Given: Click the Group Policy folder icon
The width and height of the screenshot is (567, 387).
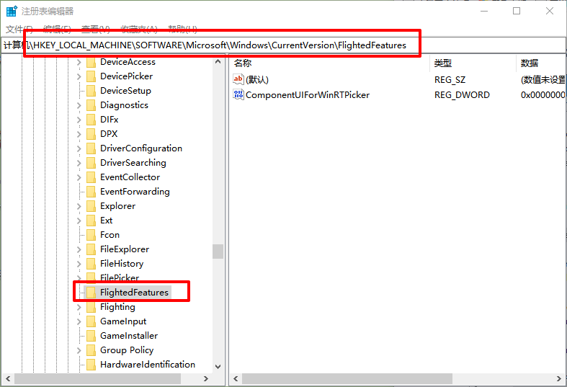Looking at the screenshot, I should (91, 350).
